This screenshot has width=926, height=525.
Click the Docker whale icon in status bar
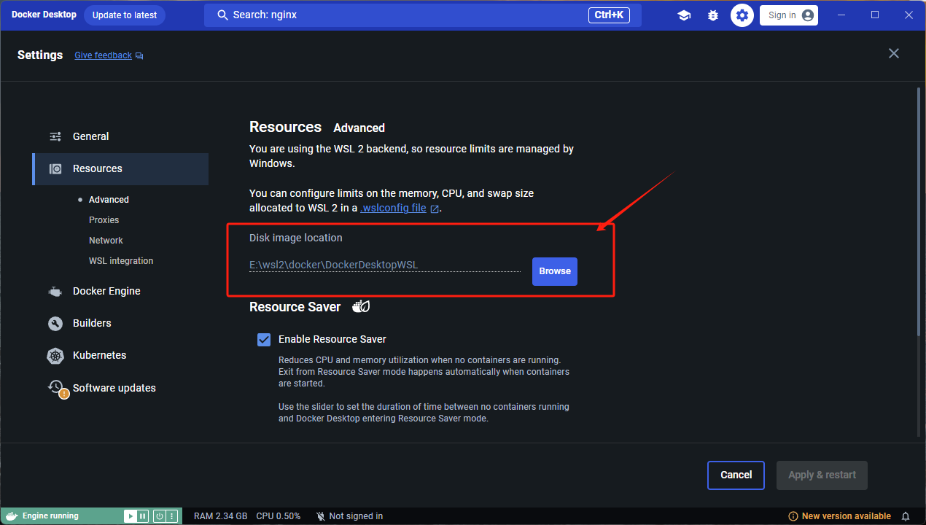tap(10, 516)
